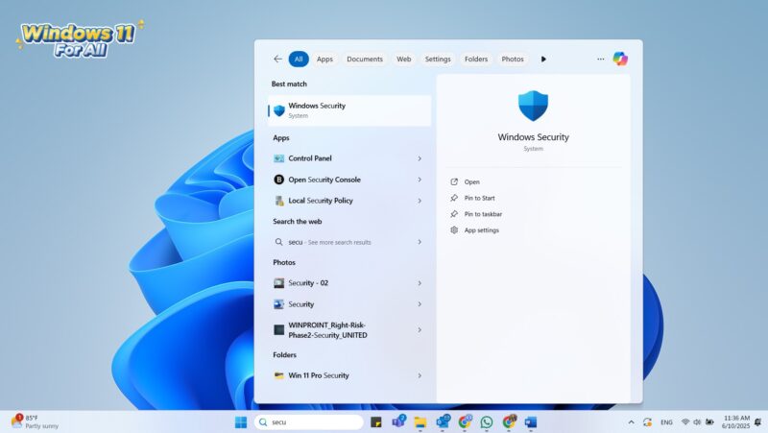Open Sticky Notes from the taskbar

[x=376, y=421]
